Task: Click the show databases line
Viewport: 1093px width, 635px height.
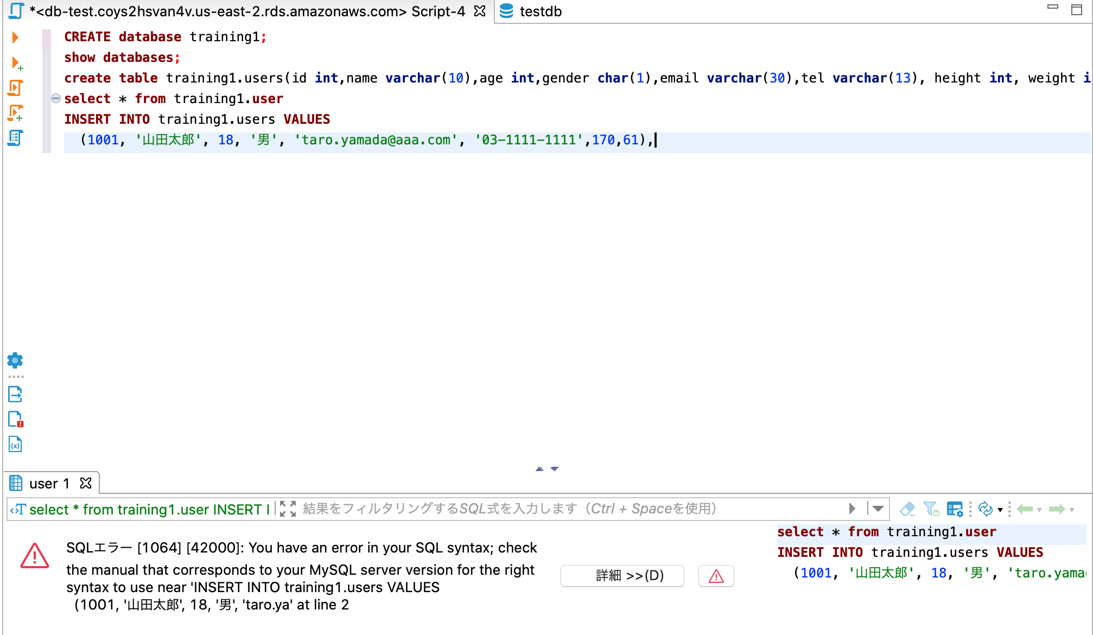Action: [122, 58]
